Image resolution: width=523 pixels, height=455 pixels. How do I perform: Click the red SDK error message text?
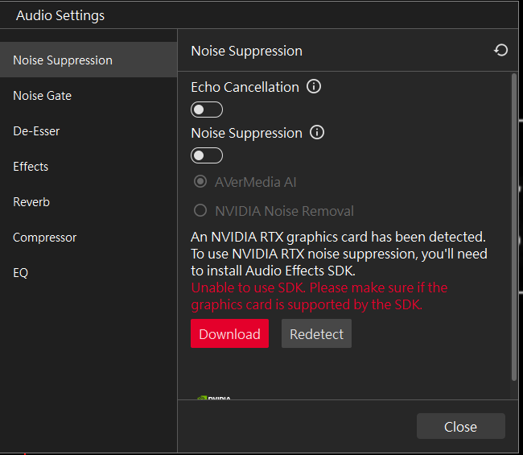319,296
